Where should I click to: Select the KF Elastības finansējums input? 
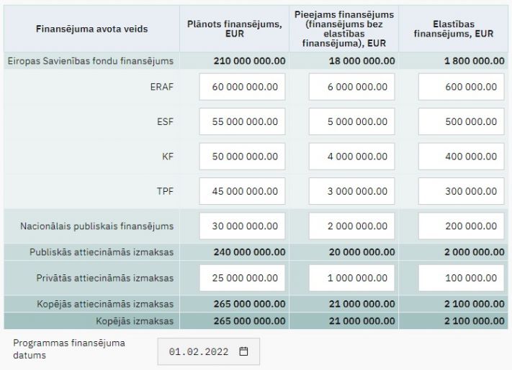461,156
